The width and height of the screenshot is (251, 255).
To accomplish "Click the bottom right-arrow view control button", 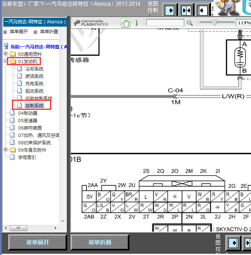I will (233, 243).
